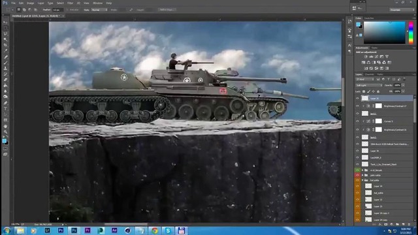Select the Clone Stamp tool
Viewport: 418px width, 235px height.
[5, 69]
